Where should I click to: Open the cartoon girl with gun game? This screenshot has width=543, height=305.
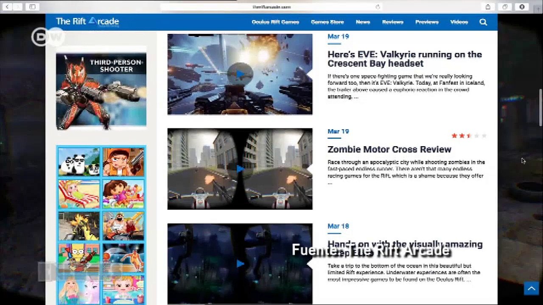point(123,162)
